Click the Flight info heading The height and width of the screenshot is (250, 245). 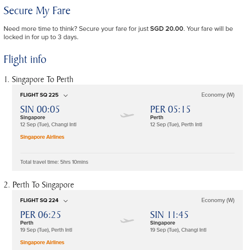point(25,59)
